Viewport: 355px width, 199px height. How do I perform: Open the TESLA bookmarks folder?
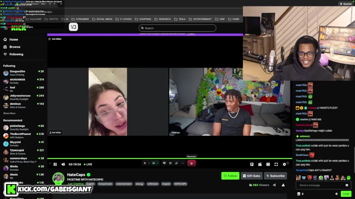pyautogui.click(x=180, y=19)
